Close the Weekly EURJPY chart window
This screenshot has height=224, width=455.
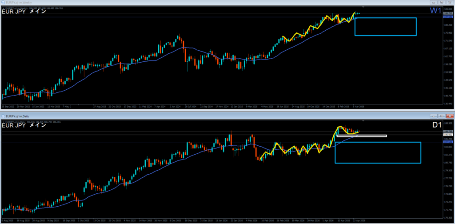pyautogui.click(x=450, y=2)
